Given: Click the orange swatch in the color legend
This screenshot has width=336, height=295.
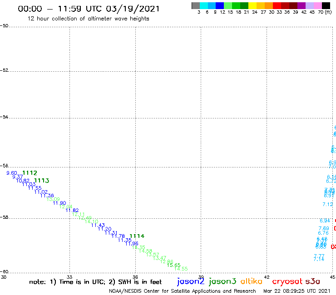Looking at the screenshot, I should (x=269, y=5).
